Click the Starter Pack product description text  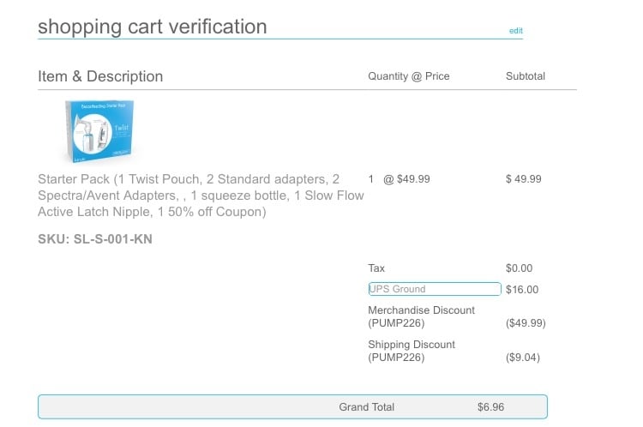click(x=201, y=195)
